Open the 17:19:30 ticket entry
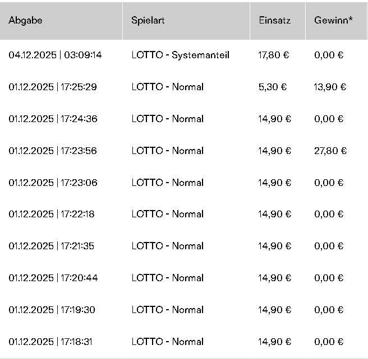This screenshot has height=359, width=368. pyautogui.click(x=53, y=310)
